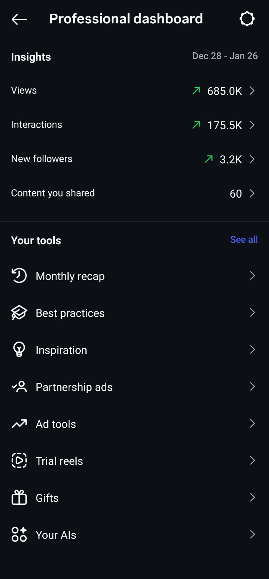The image size is (269, 579).
Task: Tap the Partnership ads person icon
Action: (x=19, y=387)
